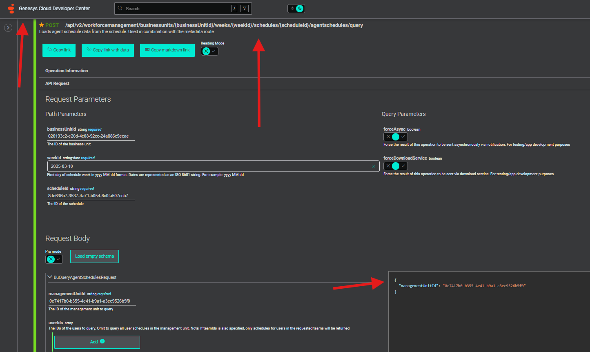Click the userIds array label

click(x=56, y=323)
